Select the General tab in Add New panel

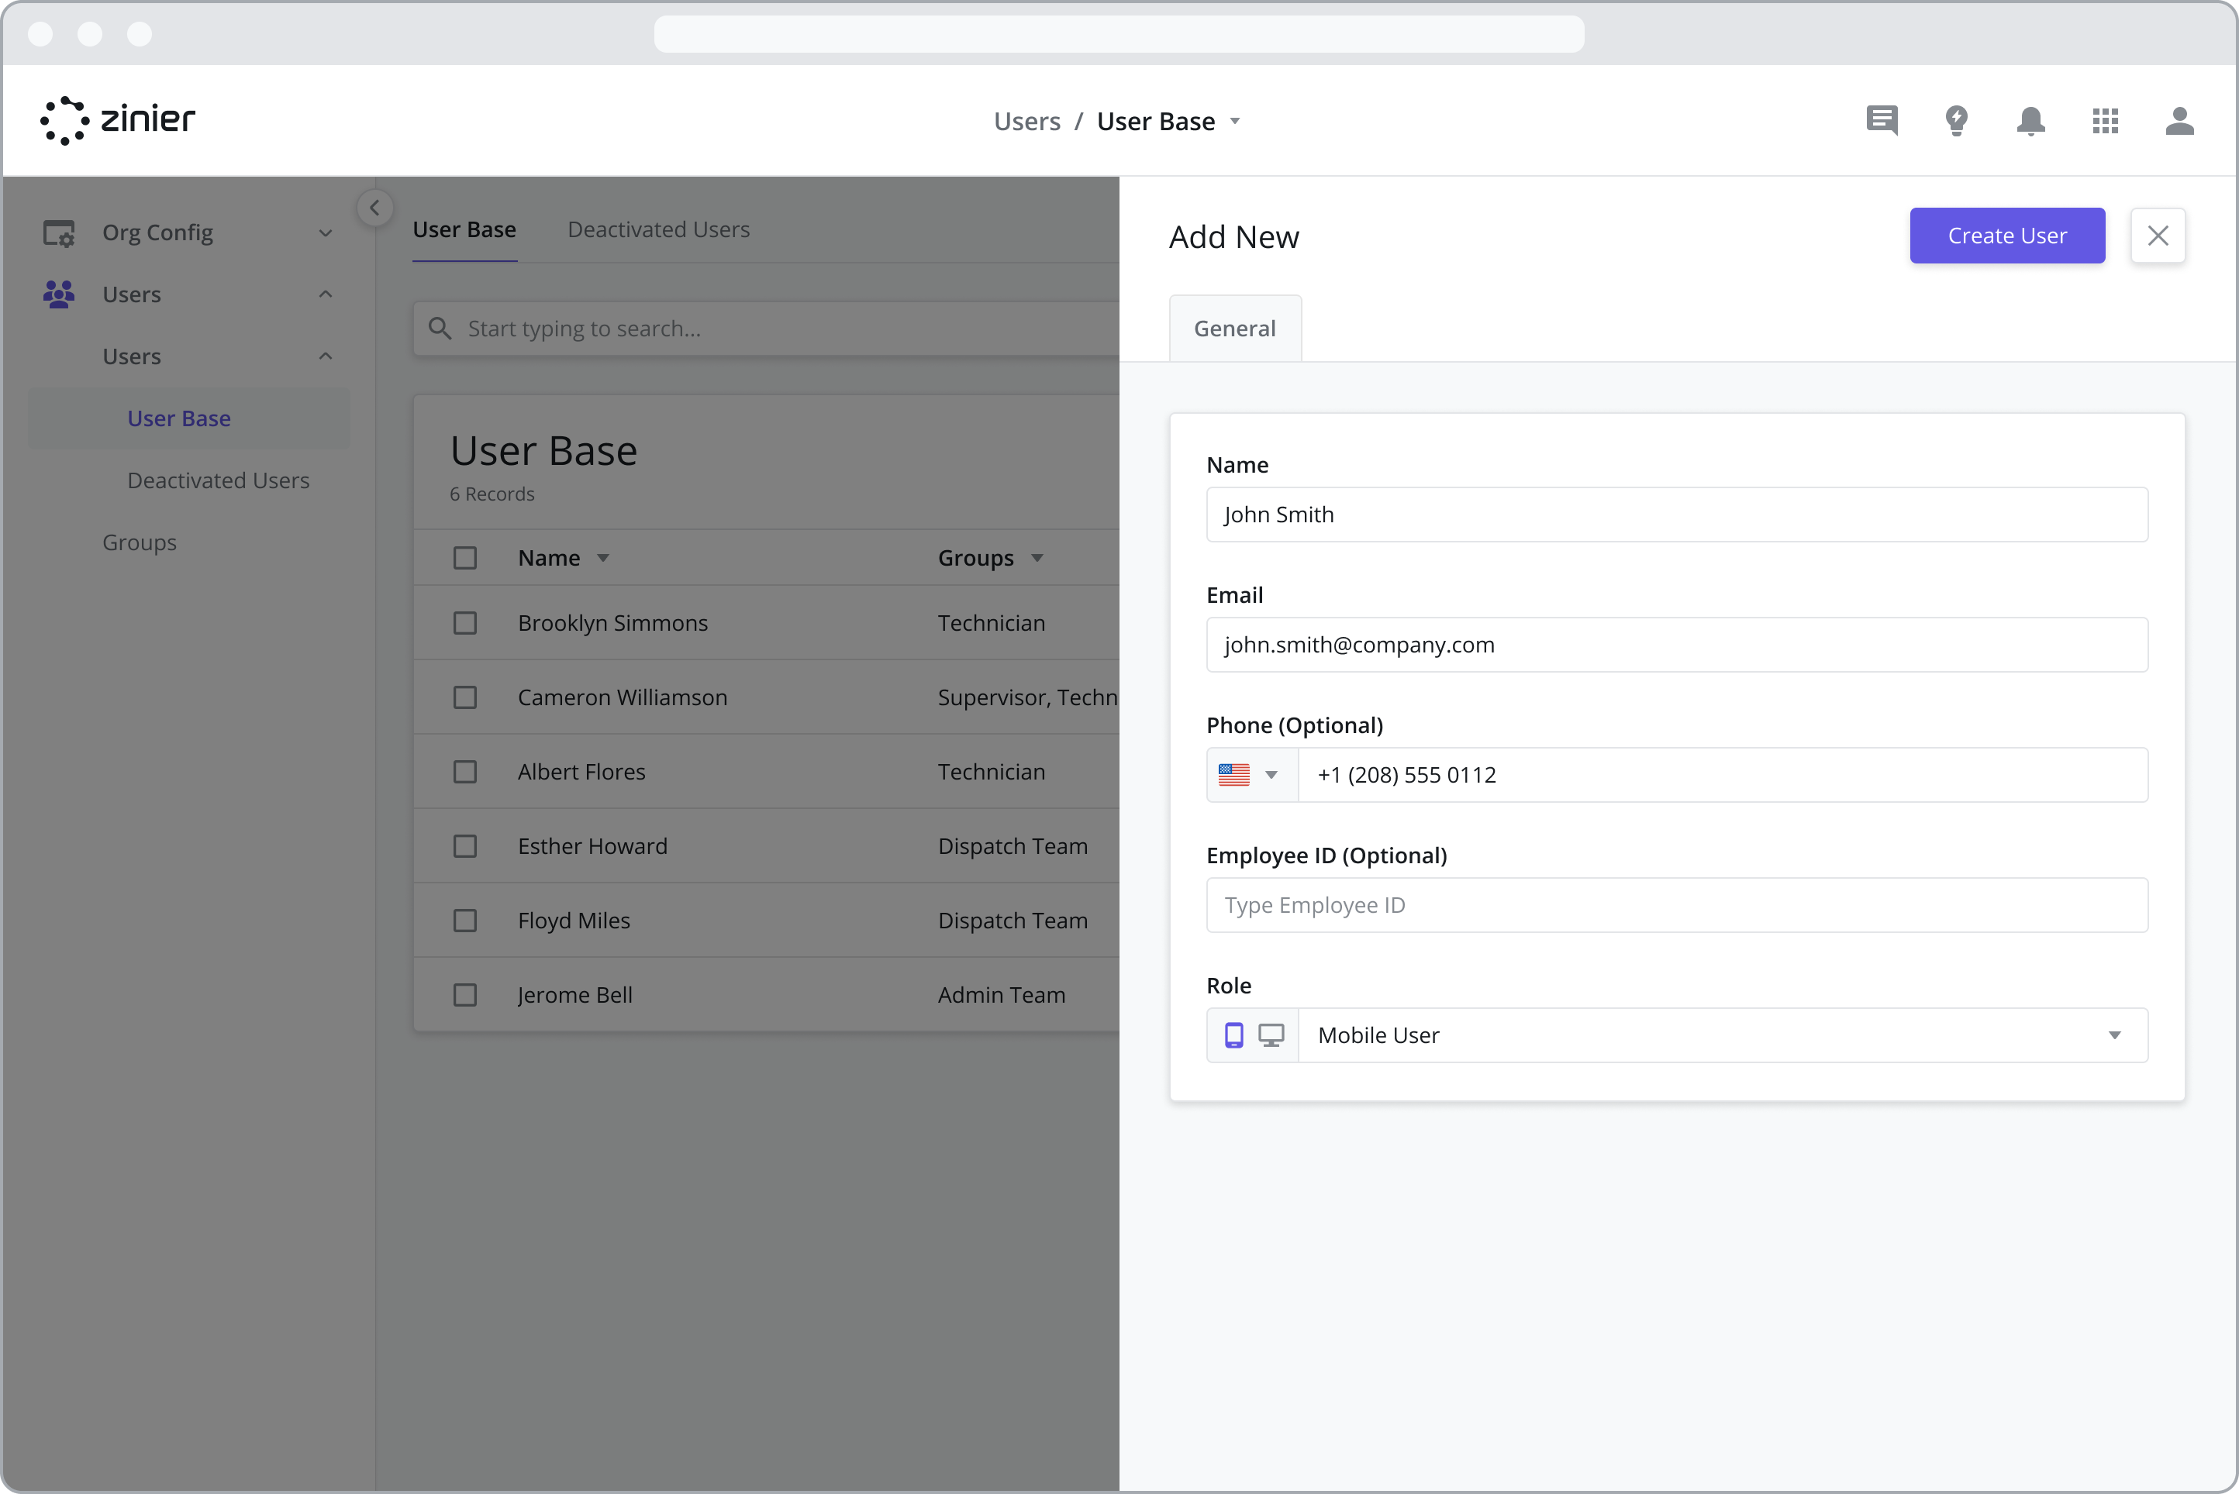(1234, 328)
